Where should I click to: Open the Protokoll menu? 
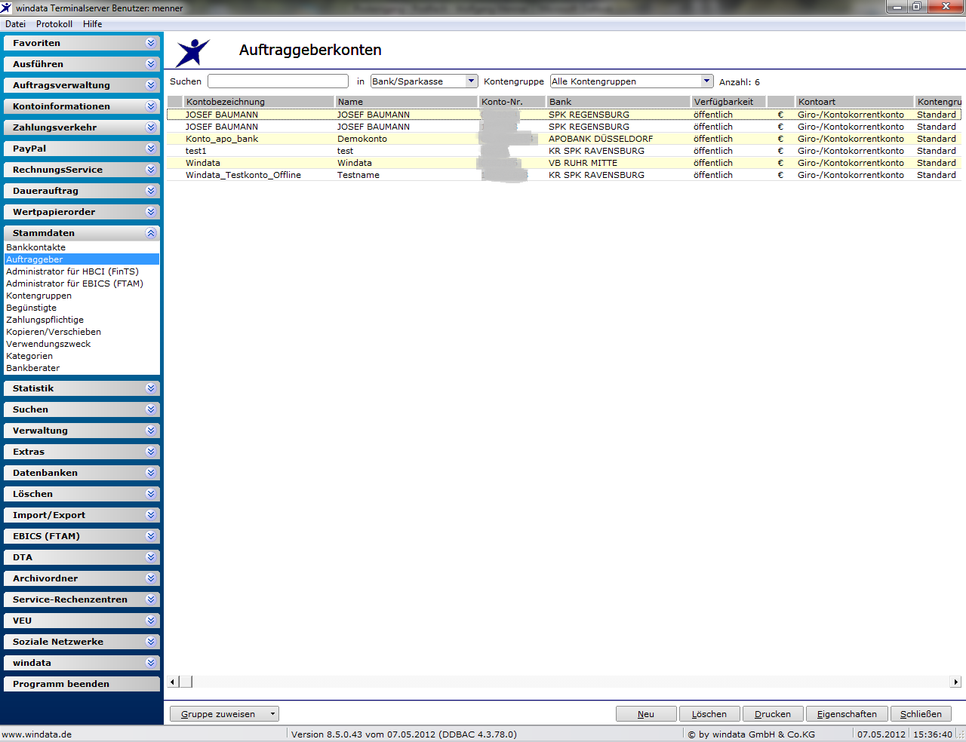54,24
